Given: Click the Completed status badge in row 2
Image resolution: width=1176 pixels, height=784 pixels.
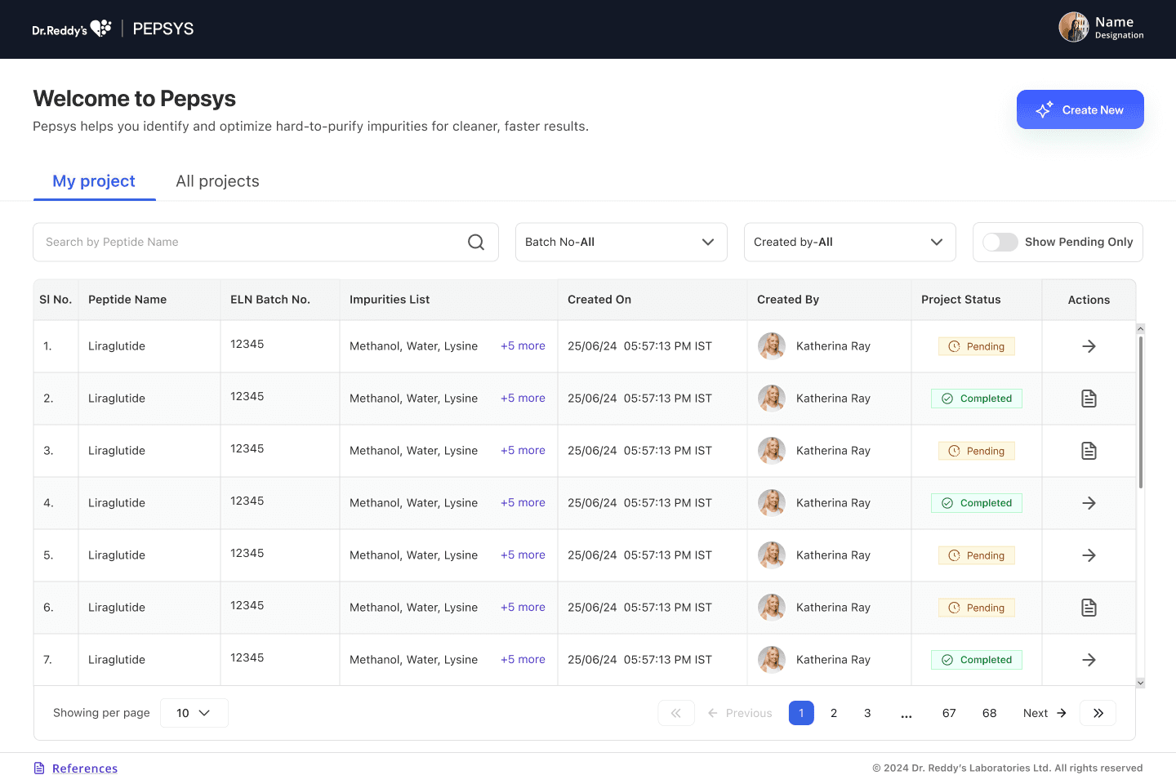Looking at the screenshot, I should pos(977,399).
